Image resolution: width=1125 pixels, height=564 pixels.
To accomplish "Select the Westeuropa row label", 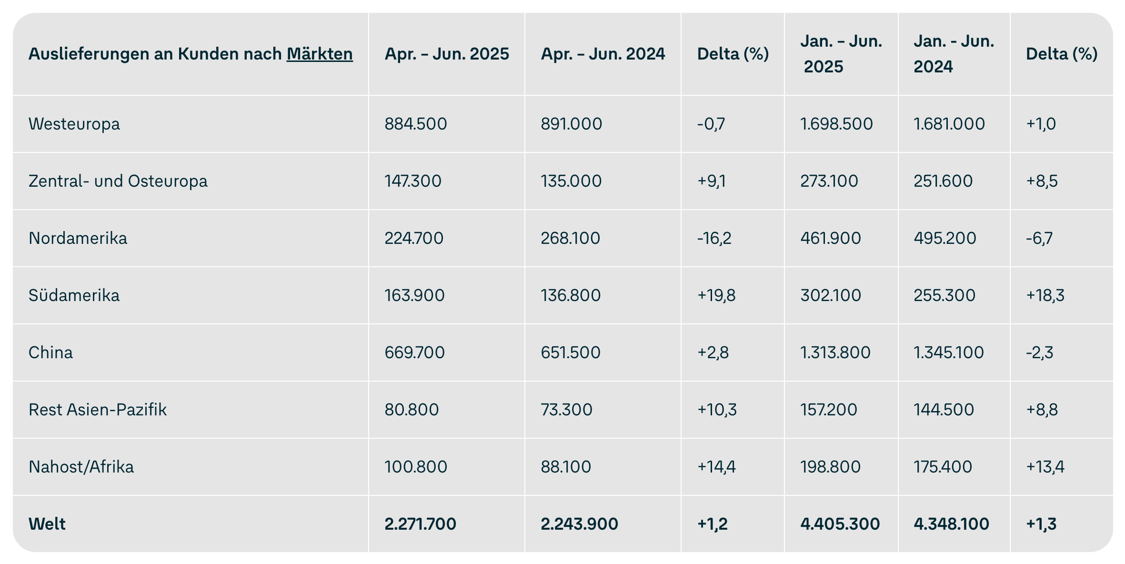I will (x=74, y=124).
